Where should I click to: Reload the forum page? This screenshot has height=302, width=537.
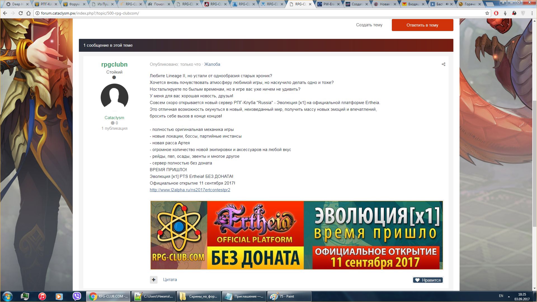coord(21,13)
